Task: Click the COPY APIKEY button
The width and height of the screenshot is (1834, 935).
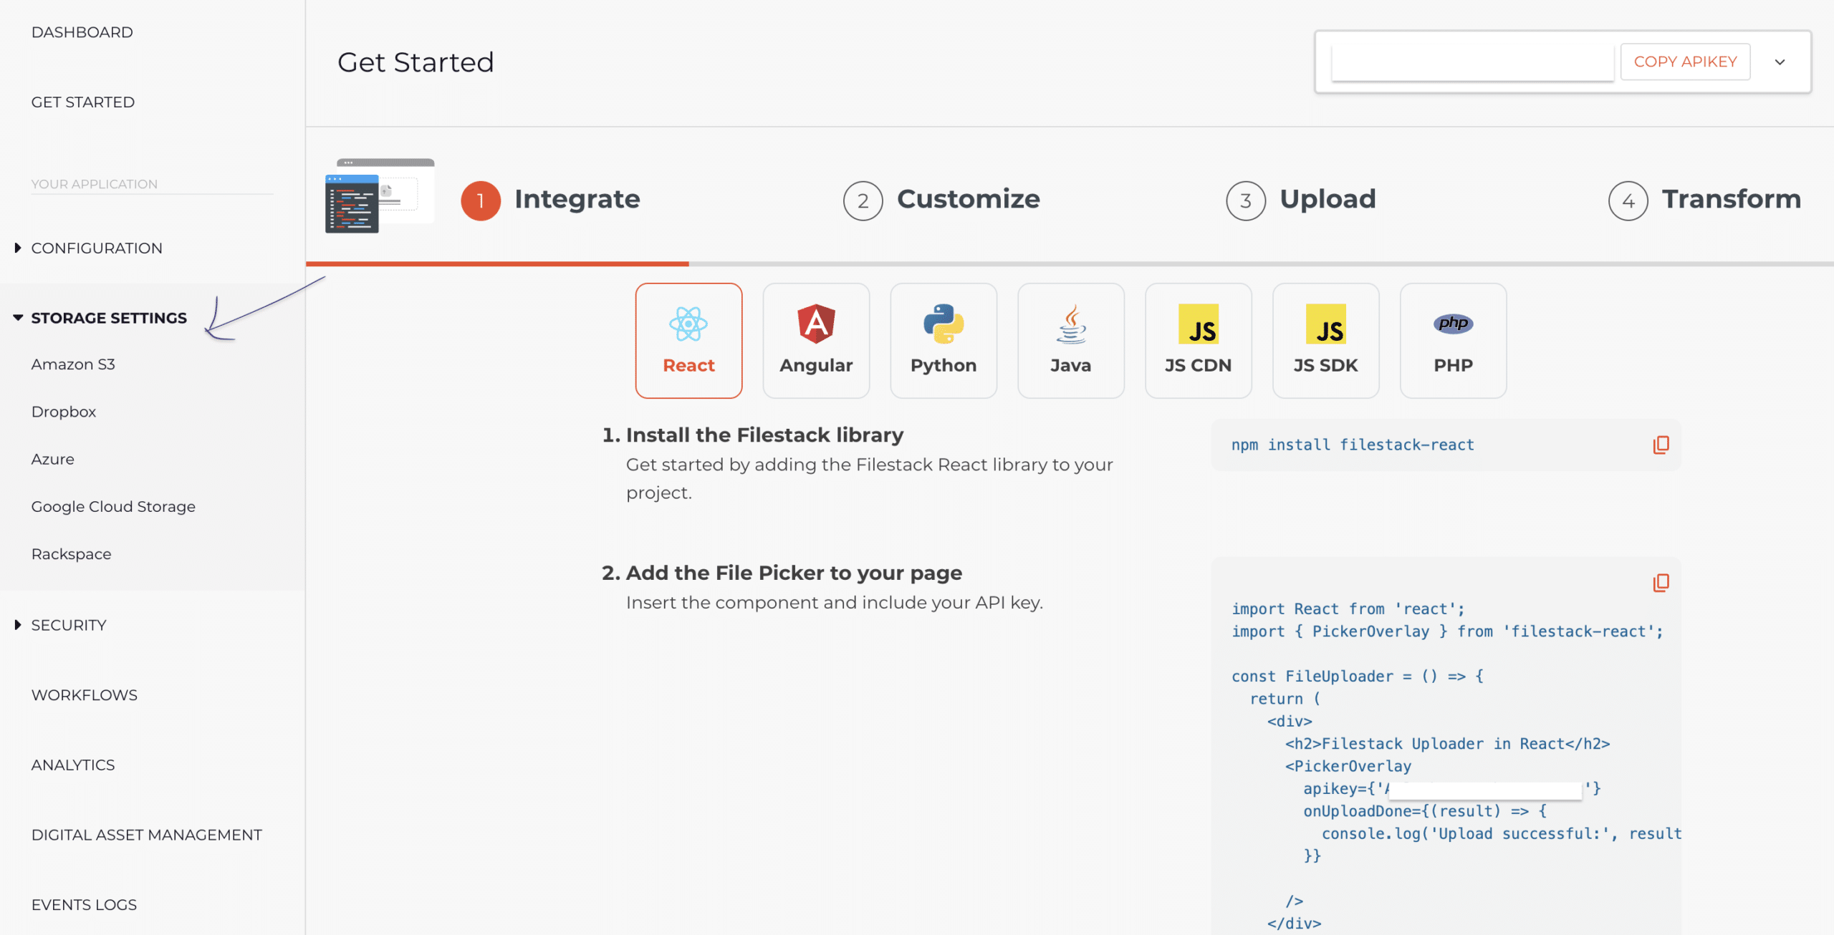Action: (1685, 62)
